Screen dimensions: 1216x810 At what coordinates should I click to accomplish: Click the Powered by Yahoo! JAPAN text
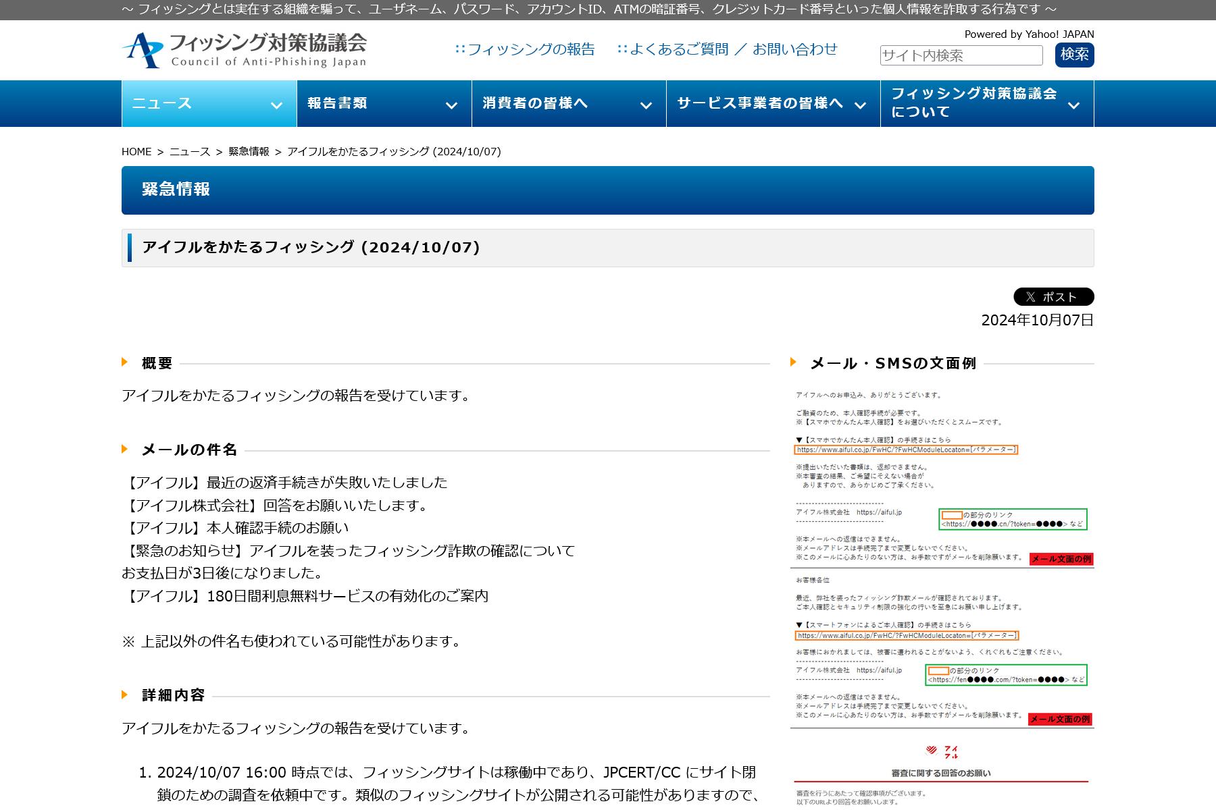[1029, 34]
